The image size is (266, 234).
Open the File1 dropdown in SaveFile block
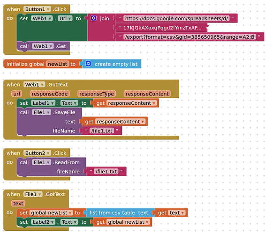pos(41,112)
